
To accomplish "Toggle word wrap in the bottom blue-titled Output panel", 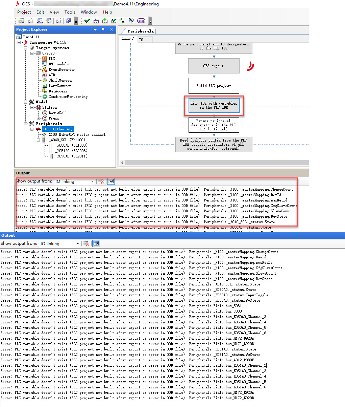I will click(96, 243).
